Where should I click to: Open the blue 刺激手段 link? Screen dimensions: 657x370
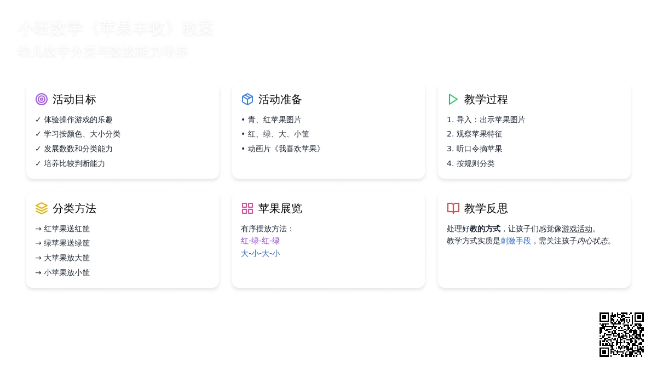[515, 241]
